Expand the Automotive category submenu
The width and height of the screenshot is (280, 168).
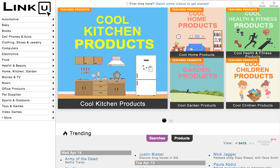[53, 19]
